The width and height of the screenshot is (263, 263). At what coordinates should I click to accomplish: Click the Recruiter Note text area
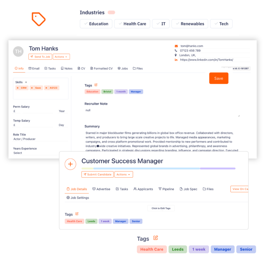click(x=162, y=112)
